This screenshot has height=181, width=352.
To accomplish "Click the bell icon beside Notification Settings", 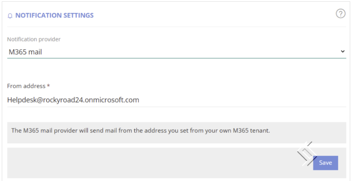I will (10, 16).
